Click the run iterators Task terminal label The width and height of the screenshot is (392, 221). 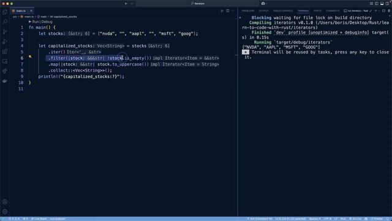click(356, 11)
